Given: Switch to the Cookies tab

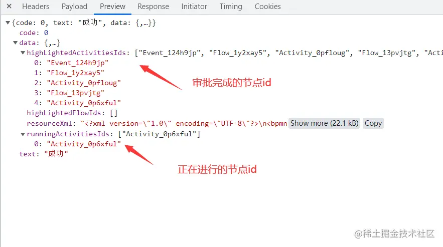Looking at the screenshot, I should coord(267,7).
